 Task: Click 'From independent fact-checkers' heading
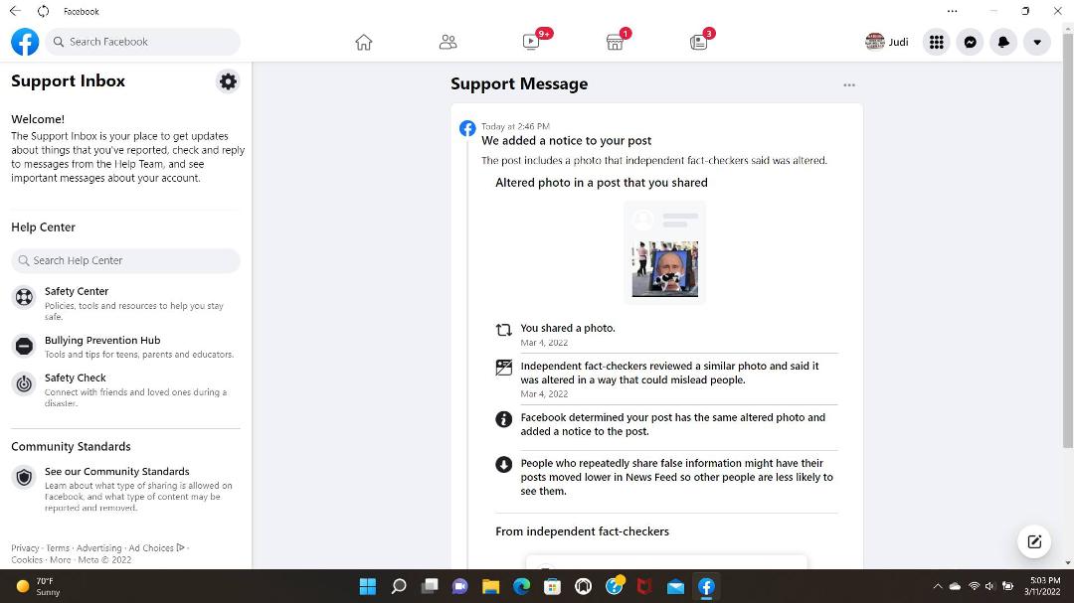(582, 531)
